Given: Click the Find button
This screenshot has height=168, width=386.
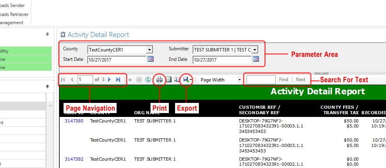Looking at the screenshot, I should pos(283,80).
